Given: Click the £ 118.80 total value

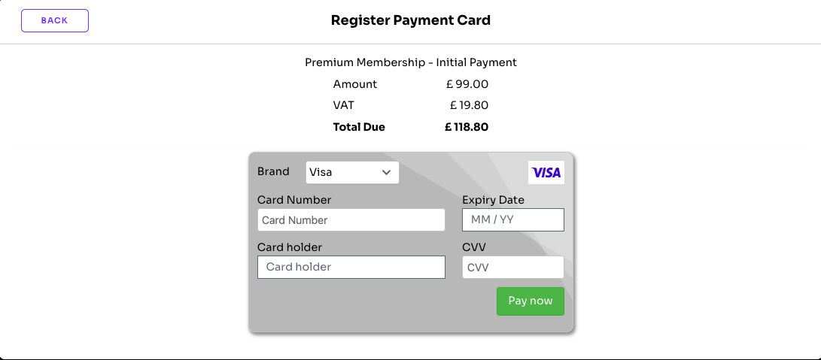Looking at the screenshot, I should pos(467,127).
